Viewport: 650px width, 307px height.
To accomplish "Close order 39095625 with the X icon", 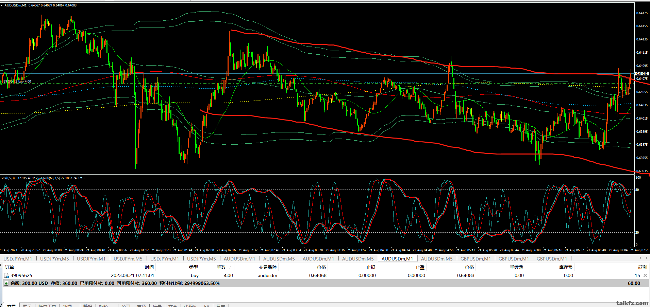I will 645,275.
